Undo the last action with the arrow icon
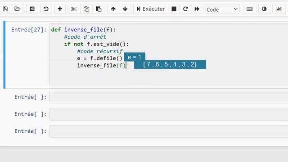The image size is (288, 162). click(x=46, y=9)
